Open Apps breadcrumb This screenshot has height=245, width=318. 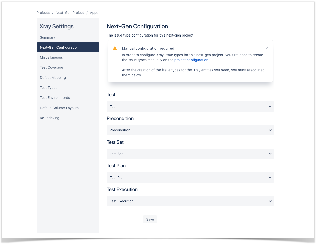pyautogui.click(x=94, y=13)
